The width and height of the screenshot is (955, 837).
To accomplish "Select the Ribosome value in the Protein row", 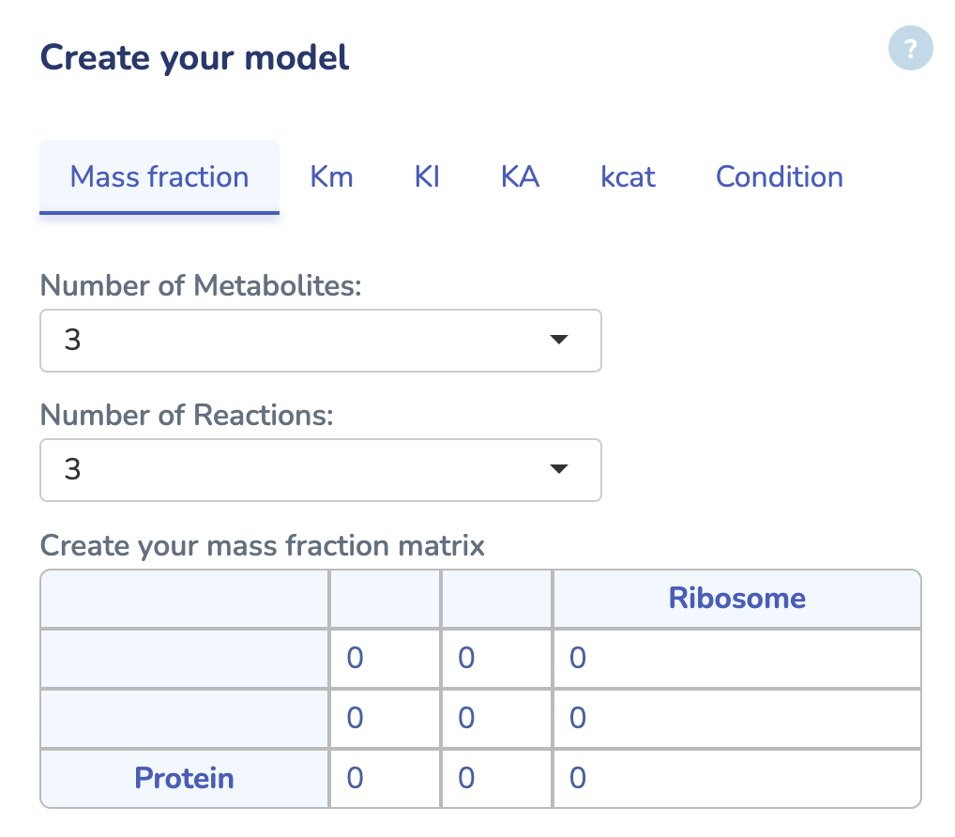I will (737, 778).
